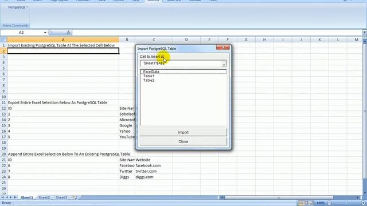367x206 pixels.
Task: Click the 'Append Entire Excel Selection Below' cell
Action: pos(63,154)
